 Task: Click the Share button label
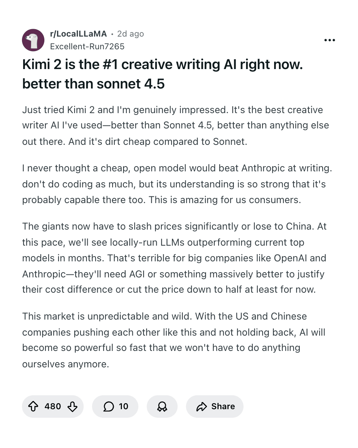pos(223,406)
